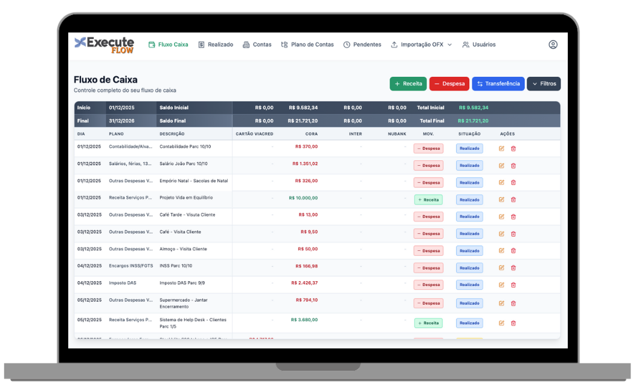Toggle the Receita badge on Projeto Vida row
The height and width of the screenshot is (387, 633).
tap(428, 199)
